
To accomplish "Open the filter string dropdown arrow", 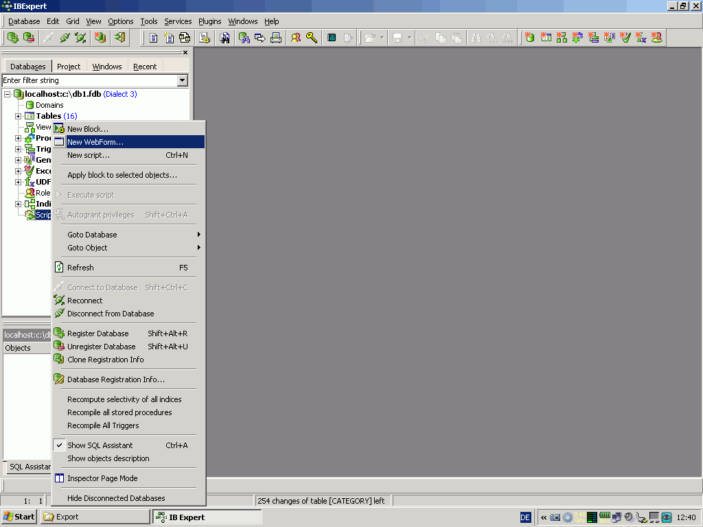I will (182, 81).
